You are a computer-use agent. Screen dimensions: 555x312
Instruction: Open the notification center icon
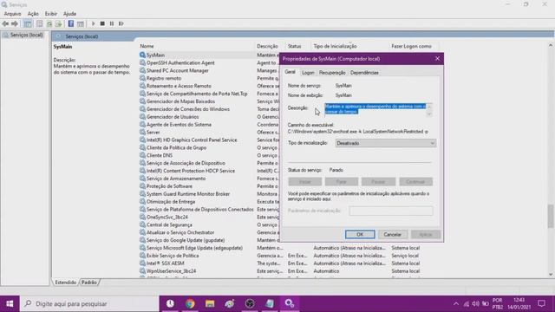tap(541, 303)
